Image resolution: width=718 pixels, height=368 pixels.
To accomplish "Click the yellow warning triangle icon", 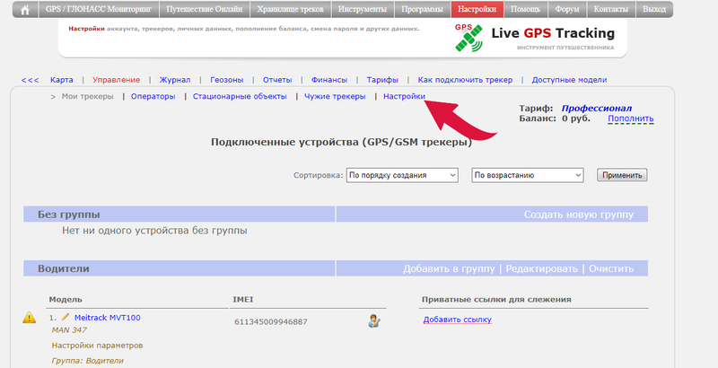I will tap(30, 318).
